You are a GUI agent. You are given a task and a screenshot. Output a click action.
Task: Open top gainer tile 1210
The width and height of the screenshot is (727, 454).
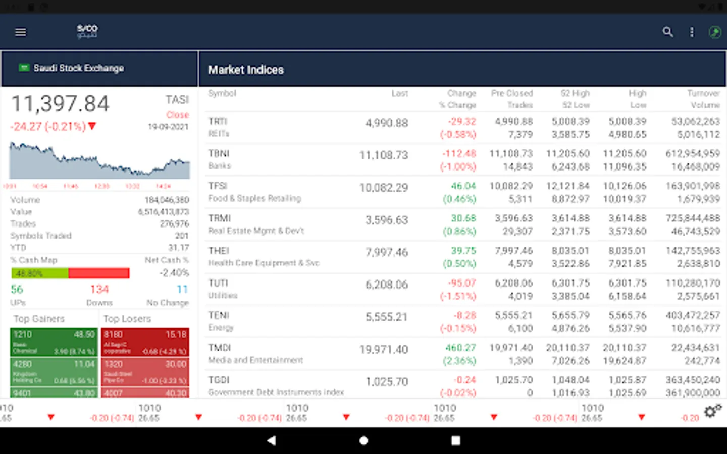(x=54, y=342)
